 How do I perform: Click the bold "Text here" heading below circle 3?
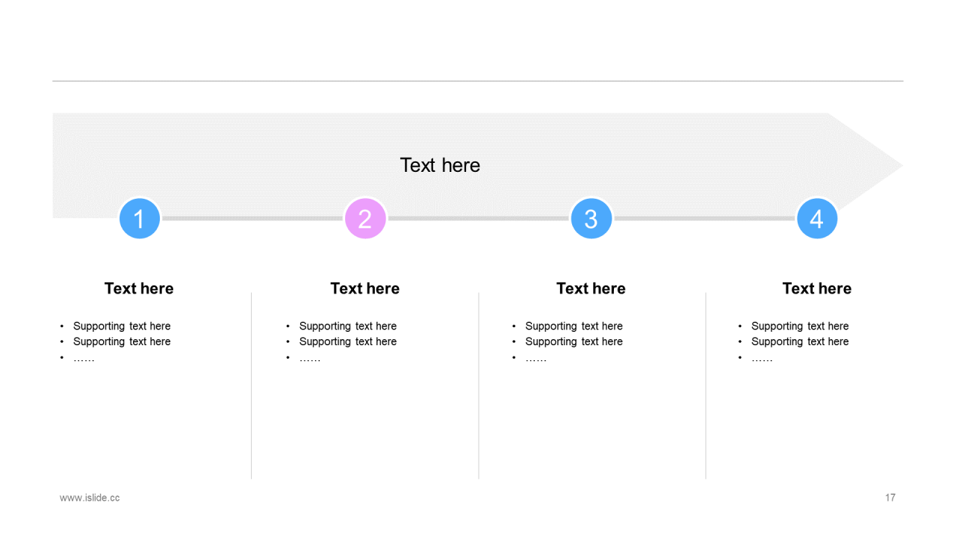(x=591, y=288)
